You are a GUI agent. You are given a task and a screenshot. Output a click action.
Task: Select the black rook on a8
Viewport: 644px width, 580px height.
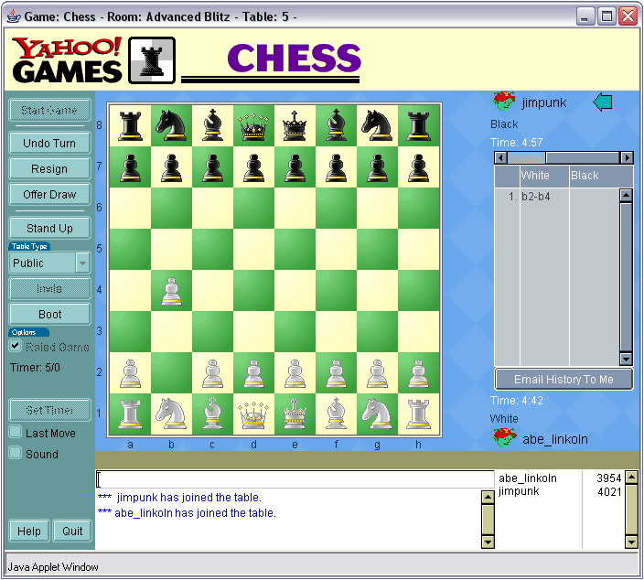point(130,125)
